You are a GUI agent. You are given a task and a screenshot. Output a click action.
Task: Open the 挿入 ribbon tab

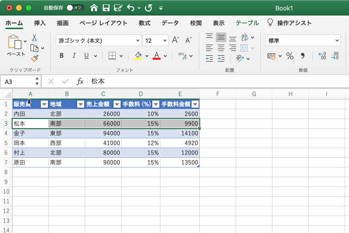coord(40,23)
